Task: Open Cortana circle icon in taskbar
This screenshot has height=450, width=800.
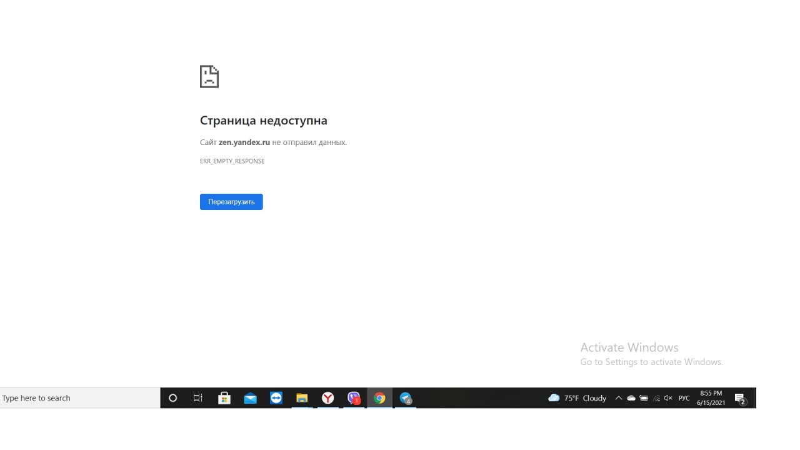Action: (x=173, y=398)
